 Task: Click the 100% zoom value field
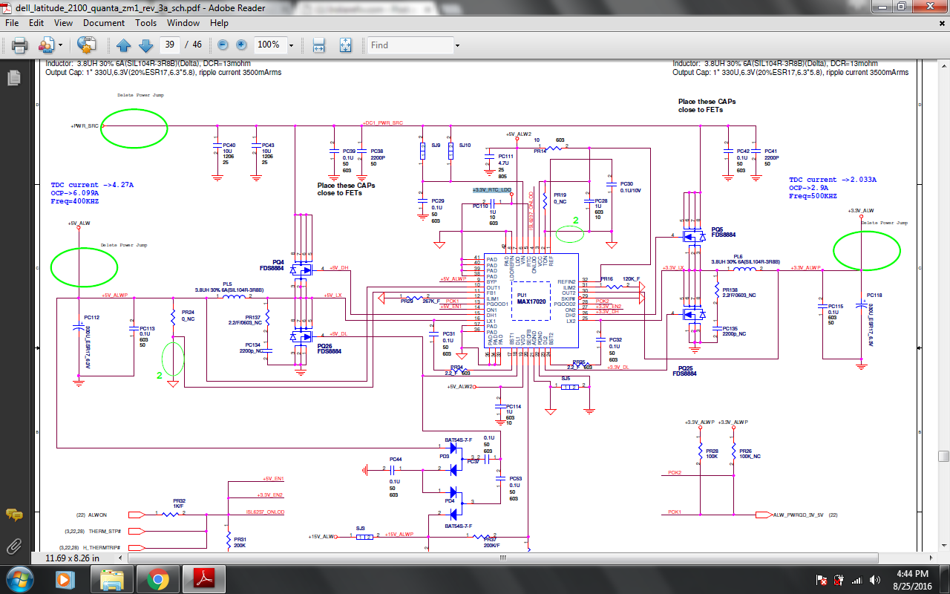pos(269,45)
